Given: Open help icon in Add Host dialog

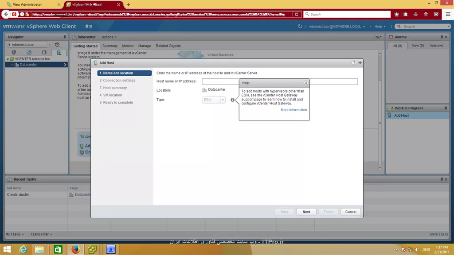Looking at the screenshot, I should pos(354,62).
